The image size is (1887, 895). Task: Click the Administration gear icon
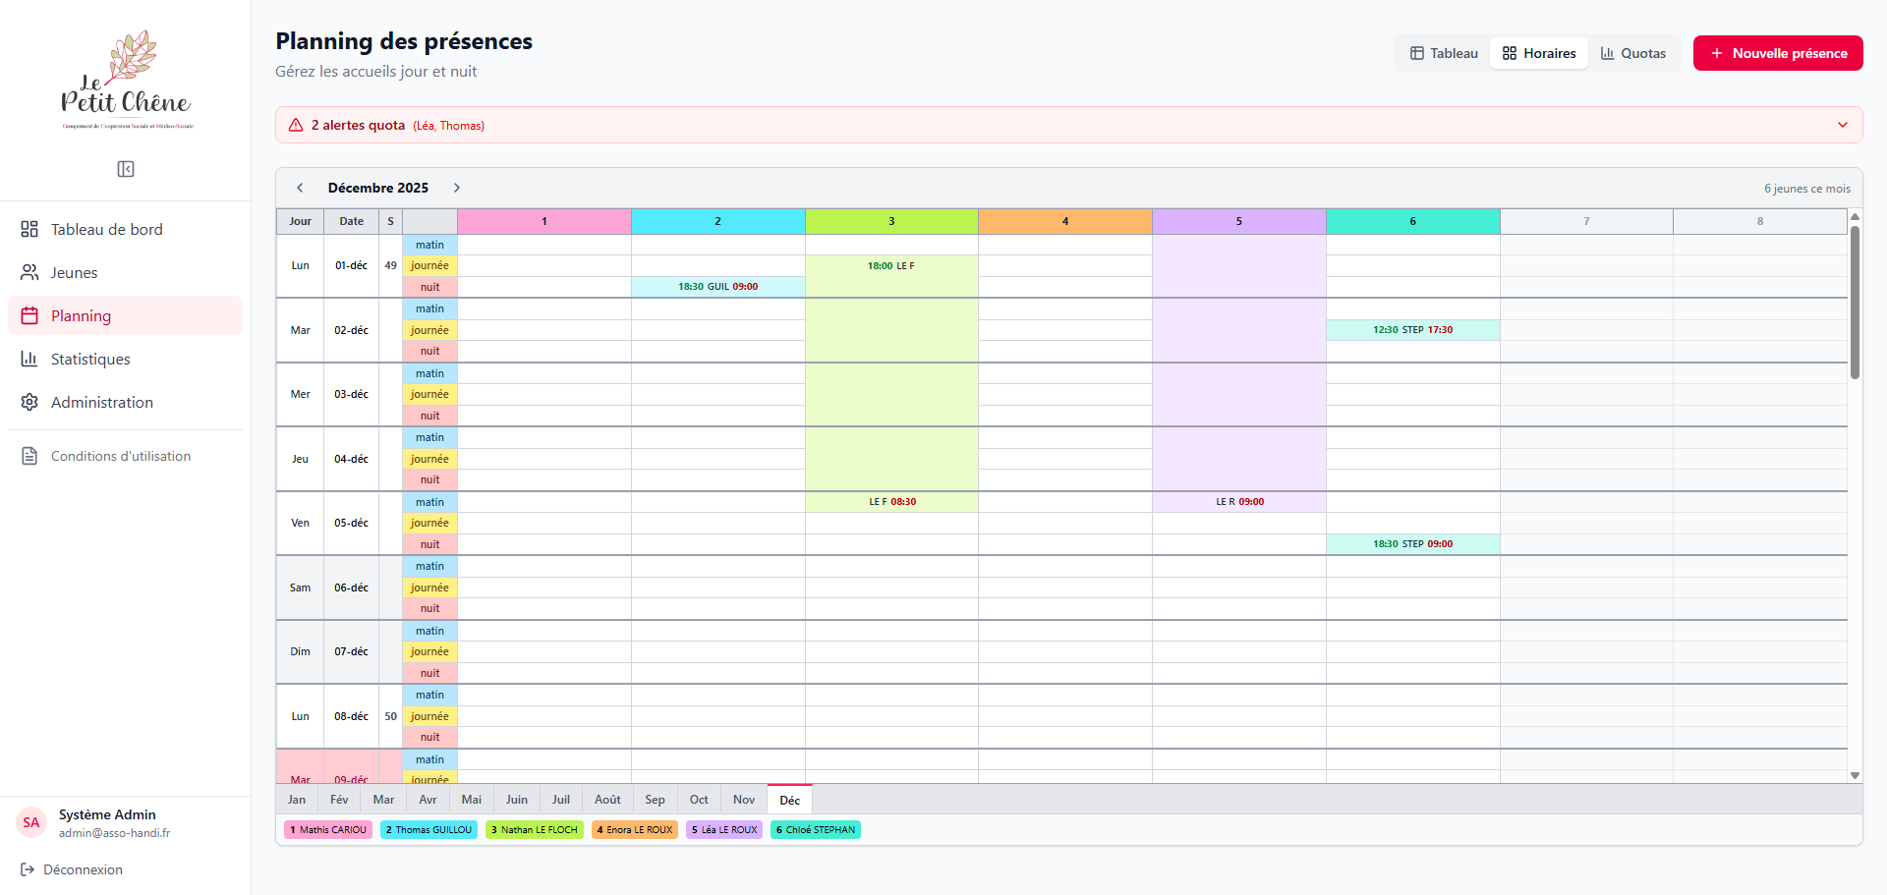[x=29, y=402]
